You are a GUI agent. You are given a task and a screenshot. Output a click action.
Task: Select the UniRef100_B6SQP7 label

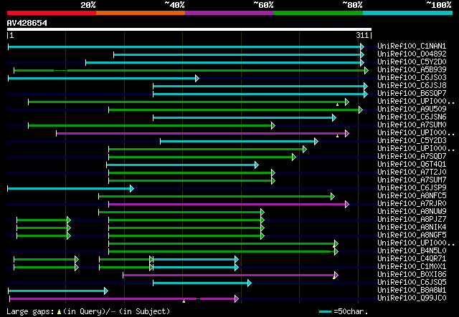click(x=412, y=94)
